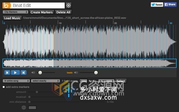The width and height of the screenshot is (179, 112).
Task: Click the Load Music button
Action: [x=12, y=18]
